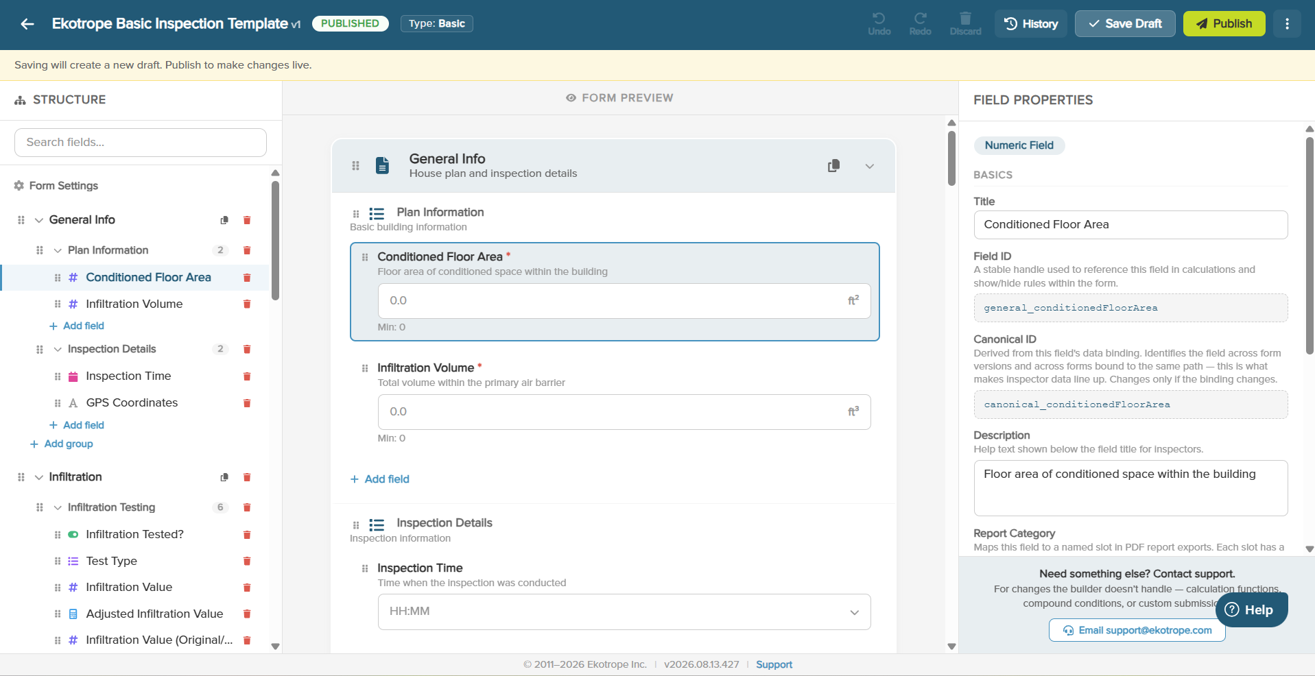
Task: Edit the Title field Conditioned Floor Area
Action: click(1130, 225)
